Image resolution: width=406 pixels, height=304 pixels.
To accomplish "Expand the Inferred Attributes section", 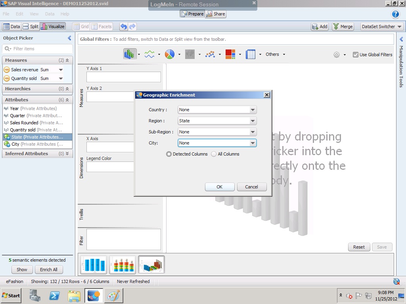I will (x=67, y=154).
